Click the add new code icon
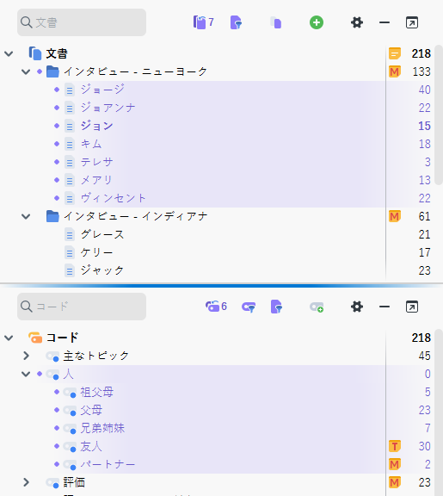The width and height of the screenshot is (443, 496). (x=317, y=307)
